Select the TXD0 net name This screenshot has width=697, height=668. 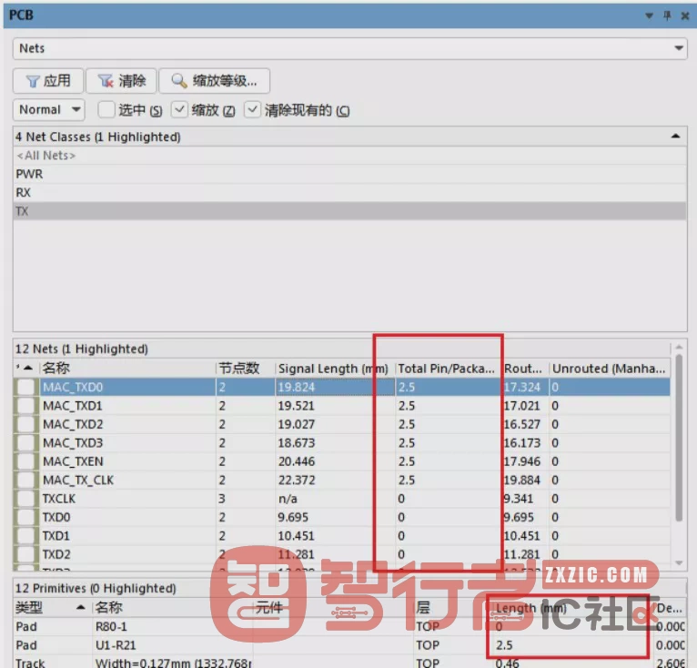click(56, 518)
